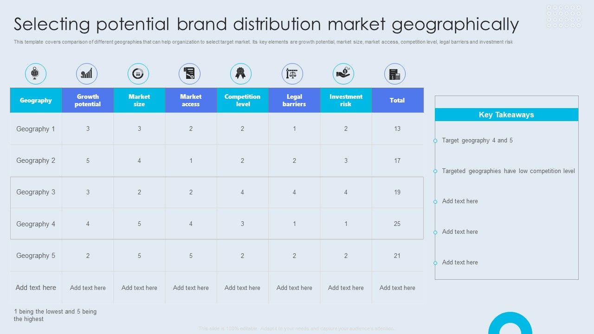
Task: Click 'Add text here' under Market size
Action: [x=139, y=288]
